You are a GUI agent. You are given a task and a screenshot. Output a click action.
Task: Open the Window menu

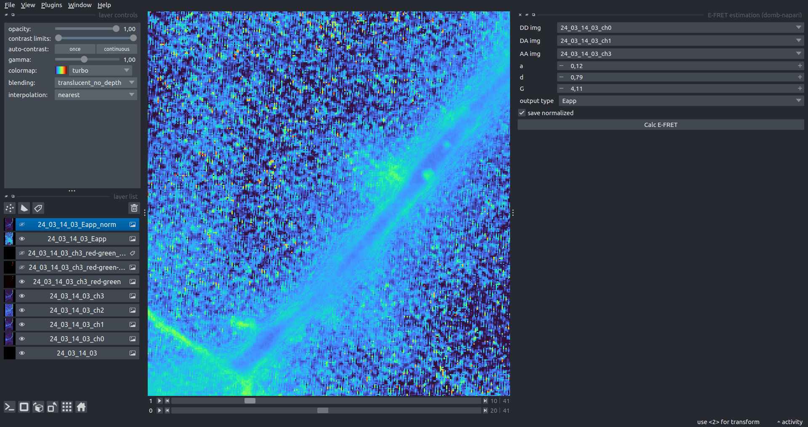tap(80, 5)
